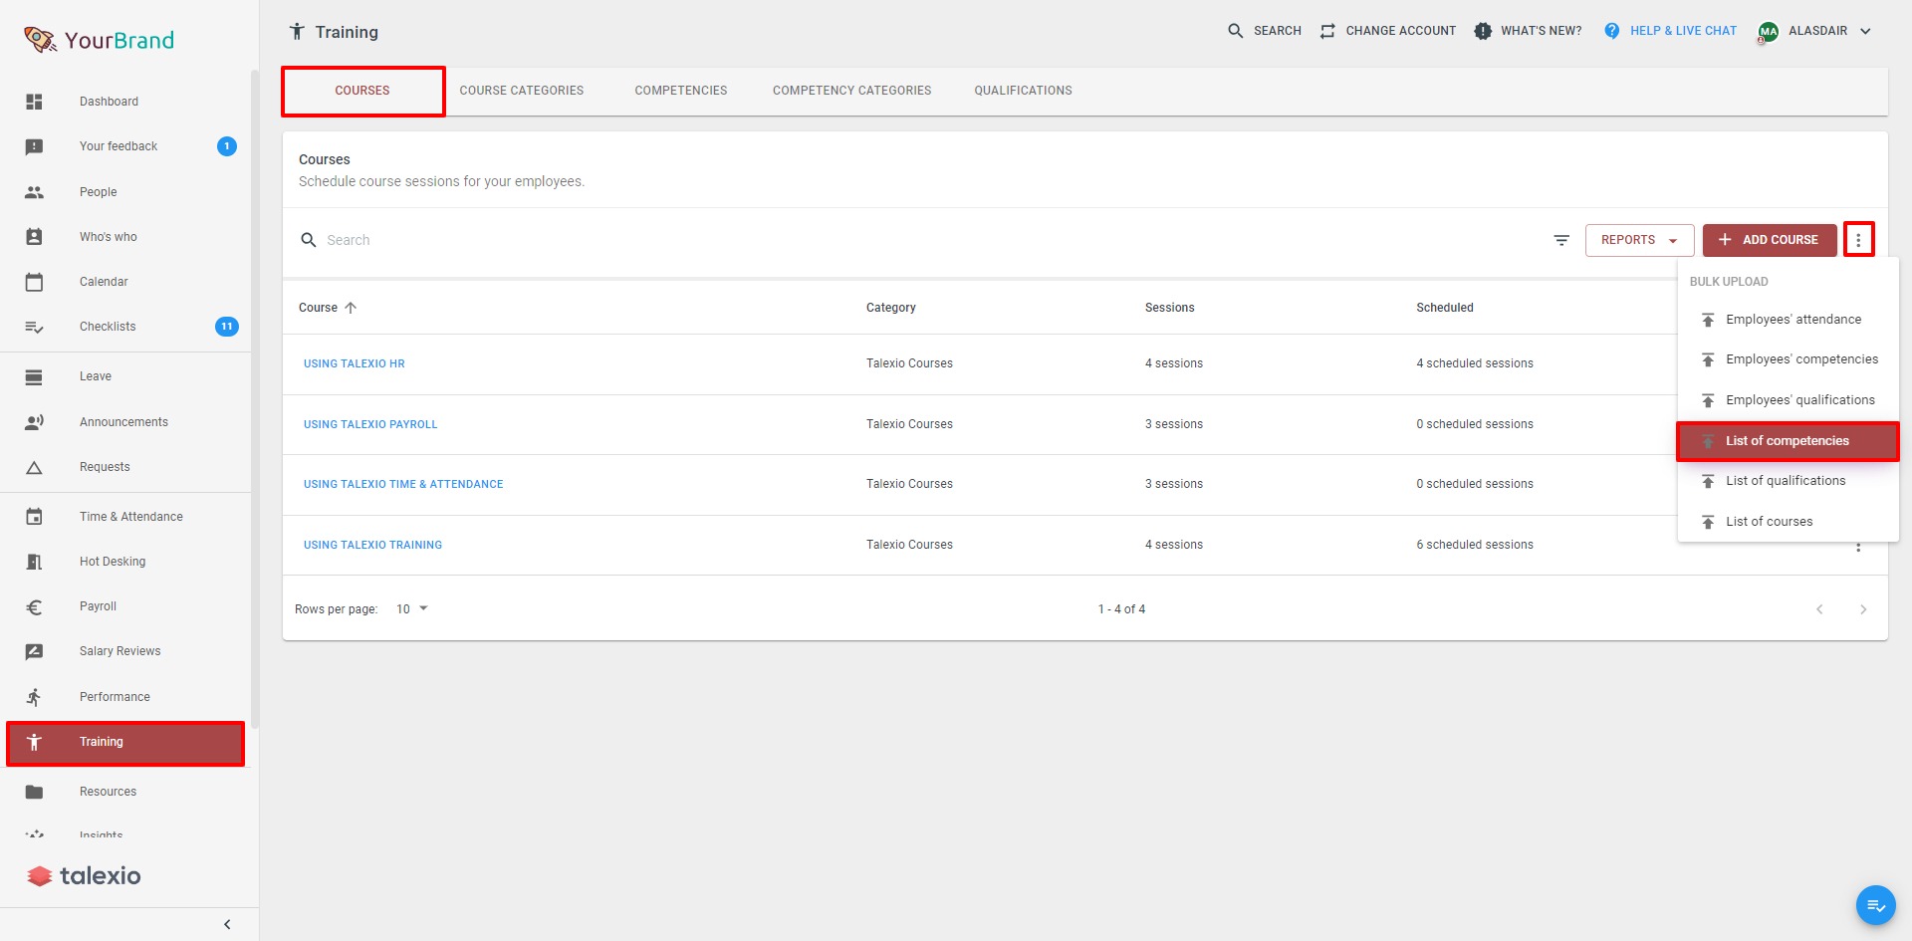This screenshot has height=941, width=1912.
Task: Click the Calendar icon
Action: point(34,282)
